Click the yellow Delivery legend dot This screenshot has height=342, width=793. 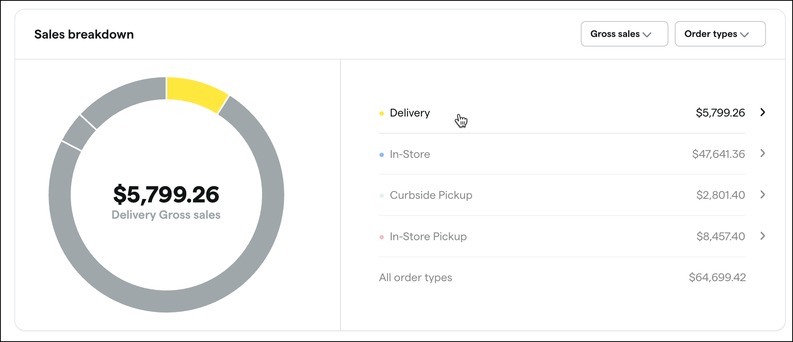[x=381, y=113]
